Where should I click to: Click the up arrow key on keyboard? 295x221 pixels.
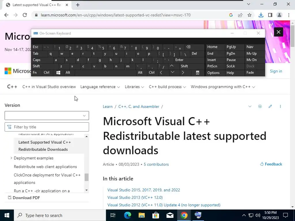pyautogui.click(x=172, y=66)
